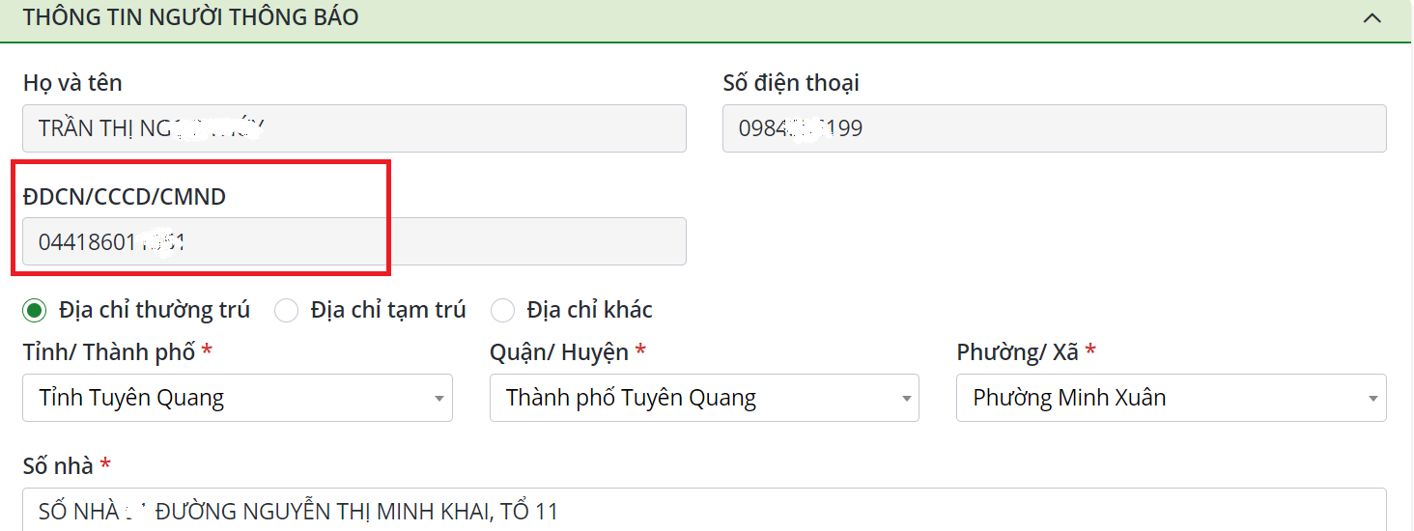1414x531 pixels.
Task: Click the Họ và tên label
Action: (x=72, y=83)
